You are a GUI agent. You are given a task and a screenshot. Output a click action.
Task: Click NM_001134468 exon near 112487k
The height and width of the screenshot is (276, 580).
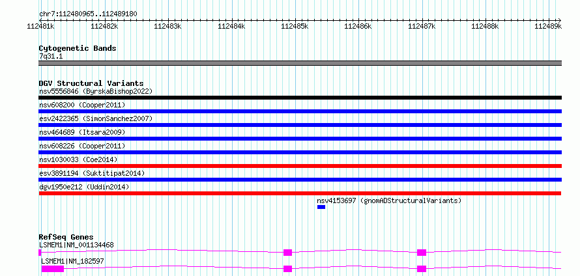coord(422,253)
